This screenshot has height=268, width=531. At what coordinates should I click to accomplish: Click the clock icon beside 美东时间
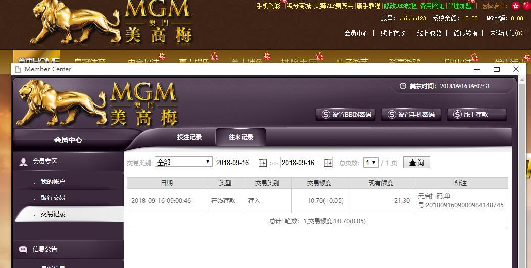coord(403,86)
